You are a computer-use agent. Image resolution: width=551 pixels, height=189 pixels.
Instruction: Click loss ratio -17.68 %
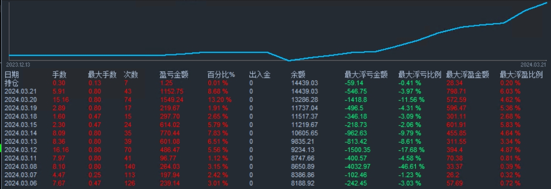[412, 150]
